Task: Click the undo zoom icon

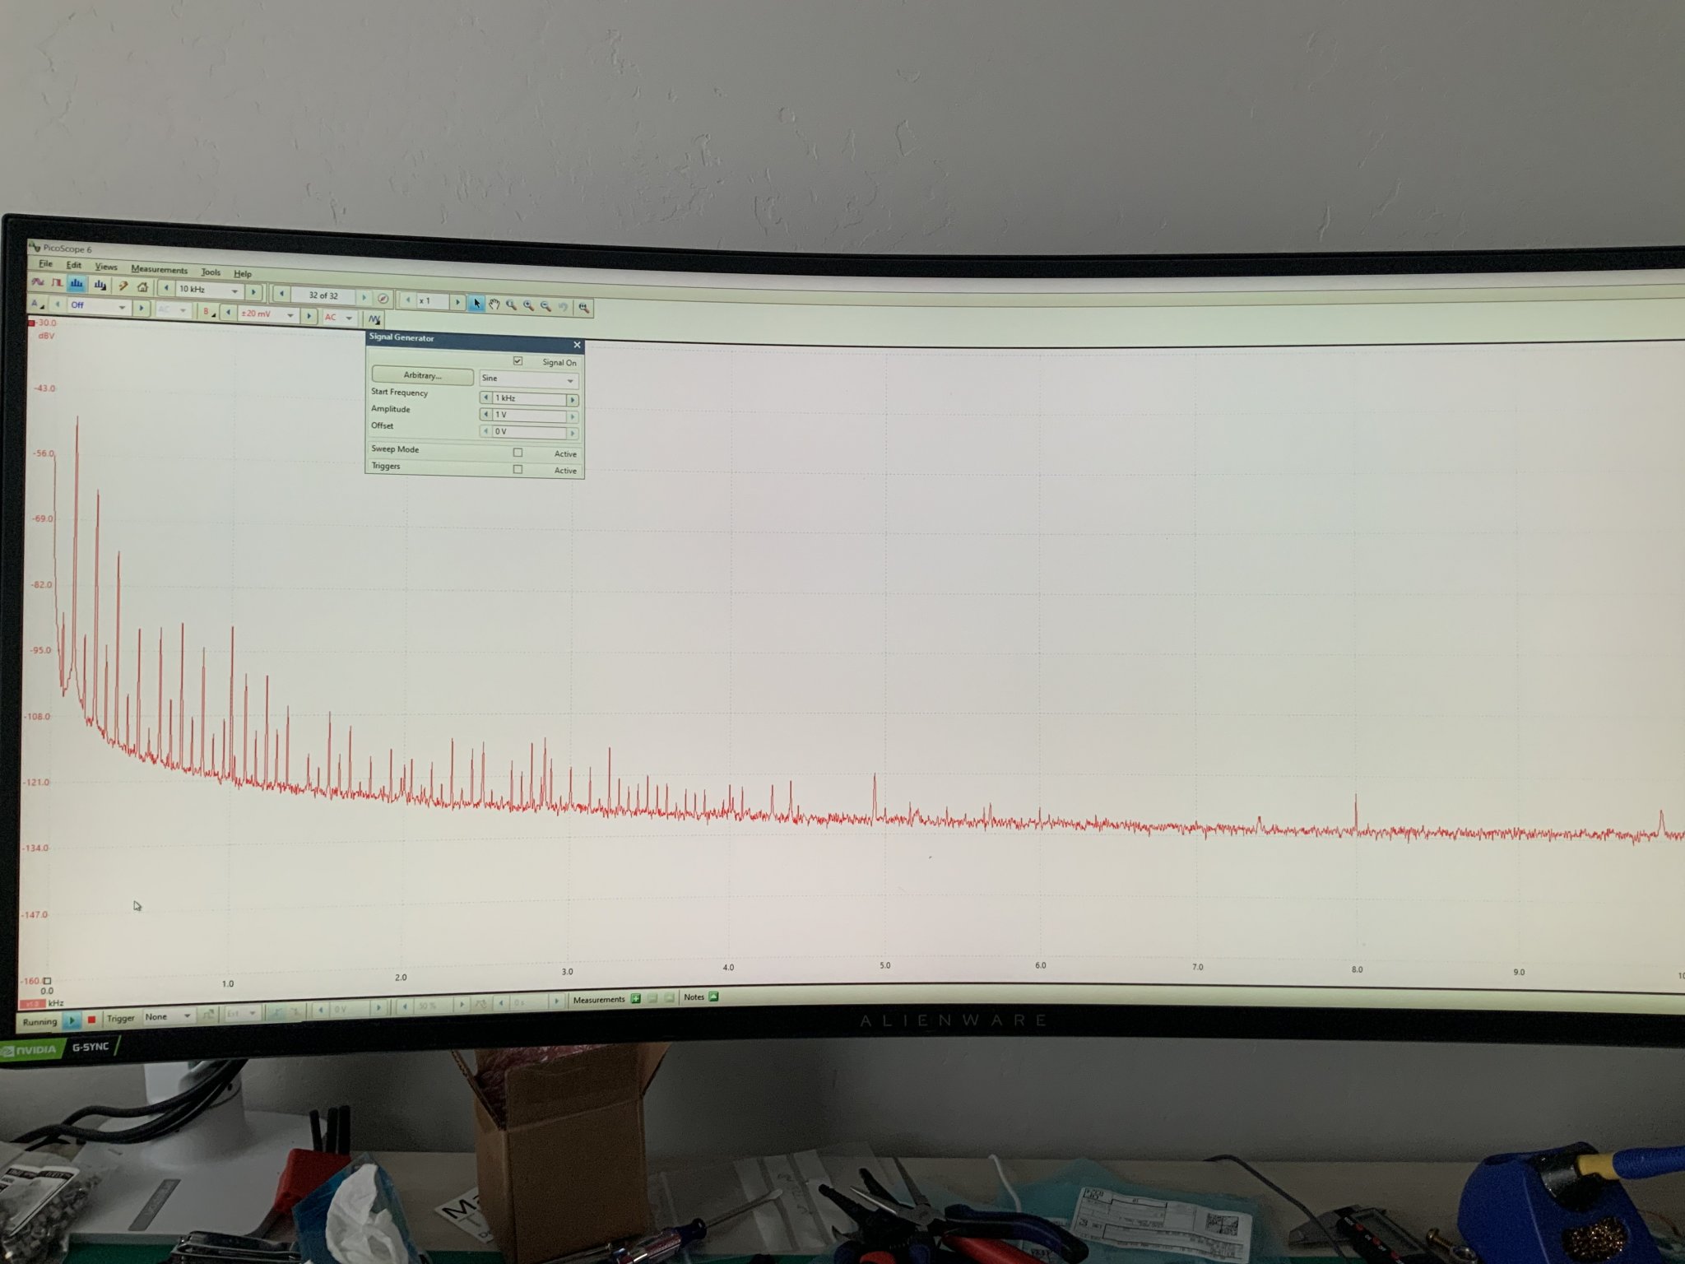Action: coord(563,307)
